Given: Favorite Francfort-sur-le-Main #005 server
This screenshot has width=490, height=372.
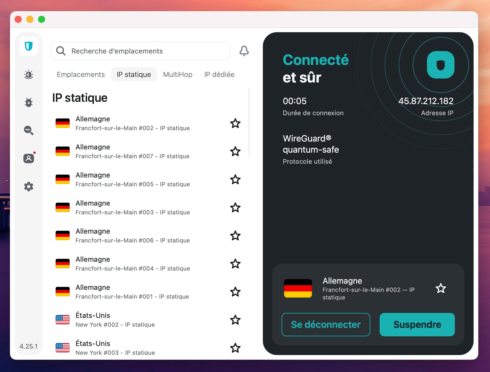Looking at the screenshot, I should (235, 180).
